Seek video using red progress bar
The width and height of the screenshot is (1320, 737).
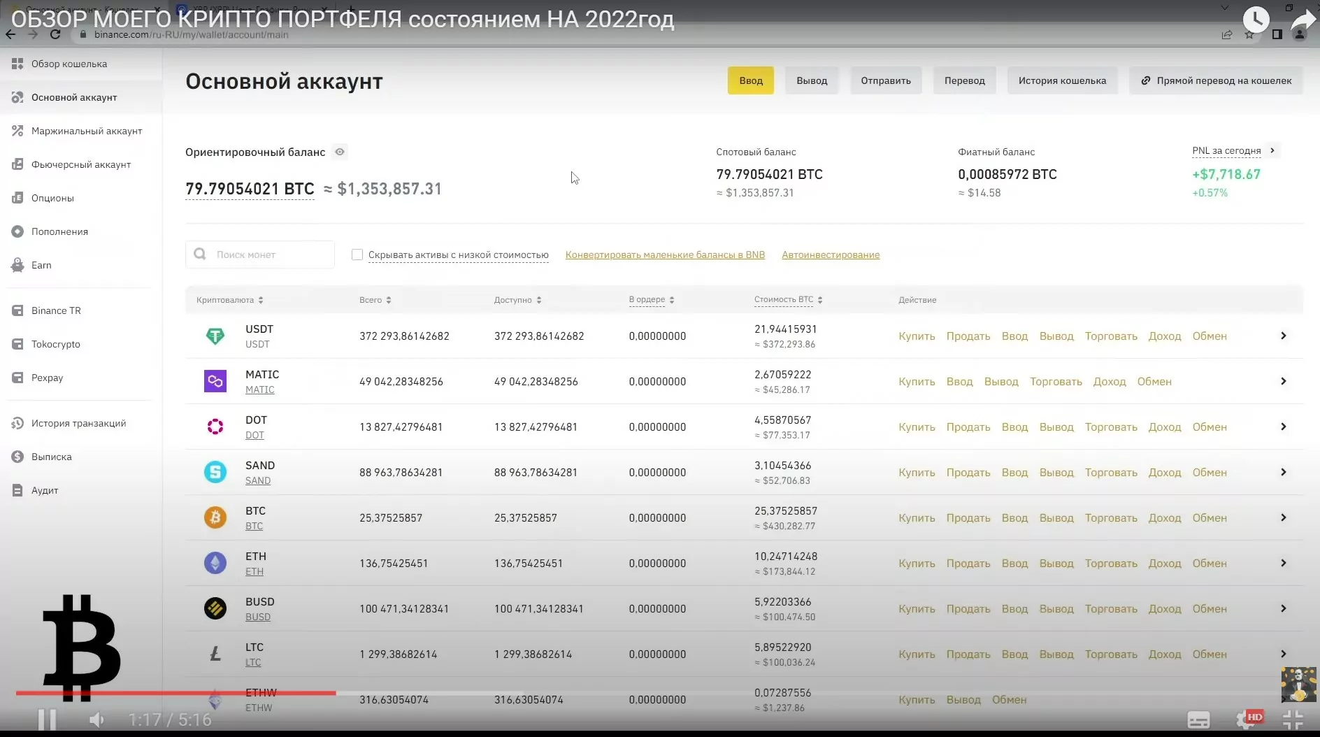pos(175,693)
